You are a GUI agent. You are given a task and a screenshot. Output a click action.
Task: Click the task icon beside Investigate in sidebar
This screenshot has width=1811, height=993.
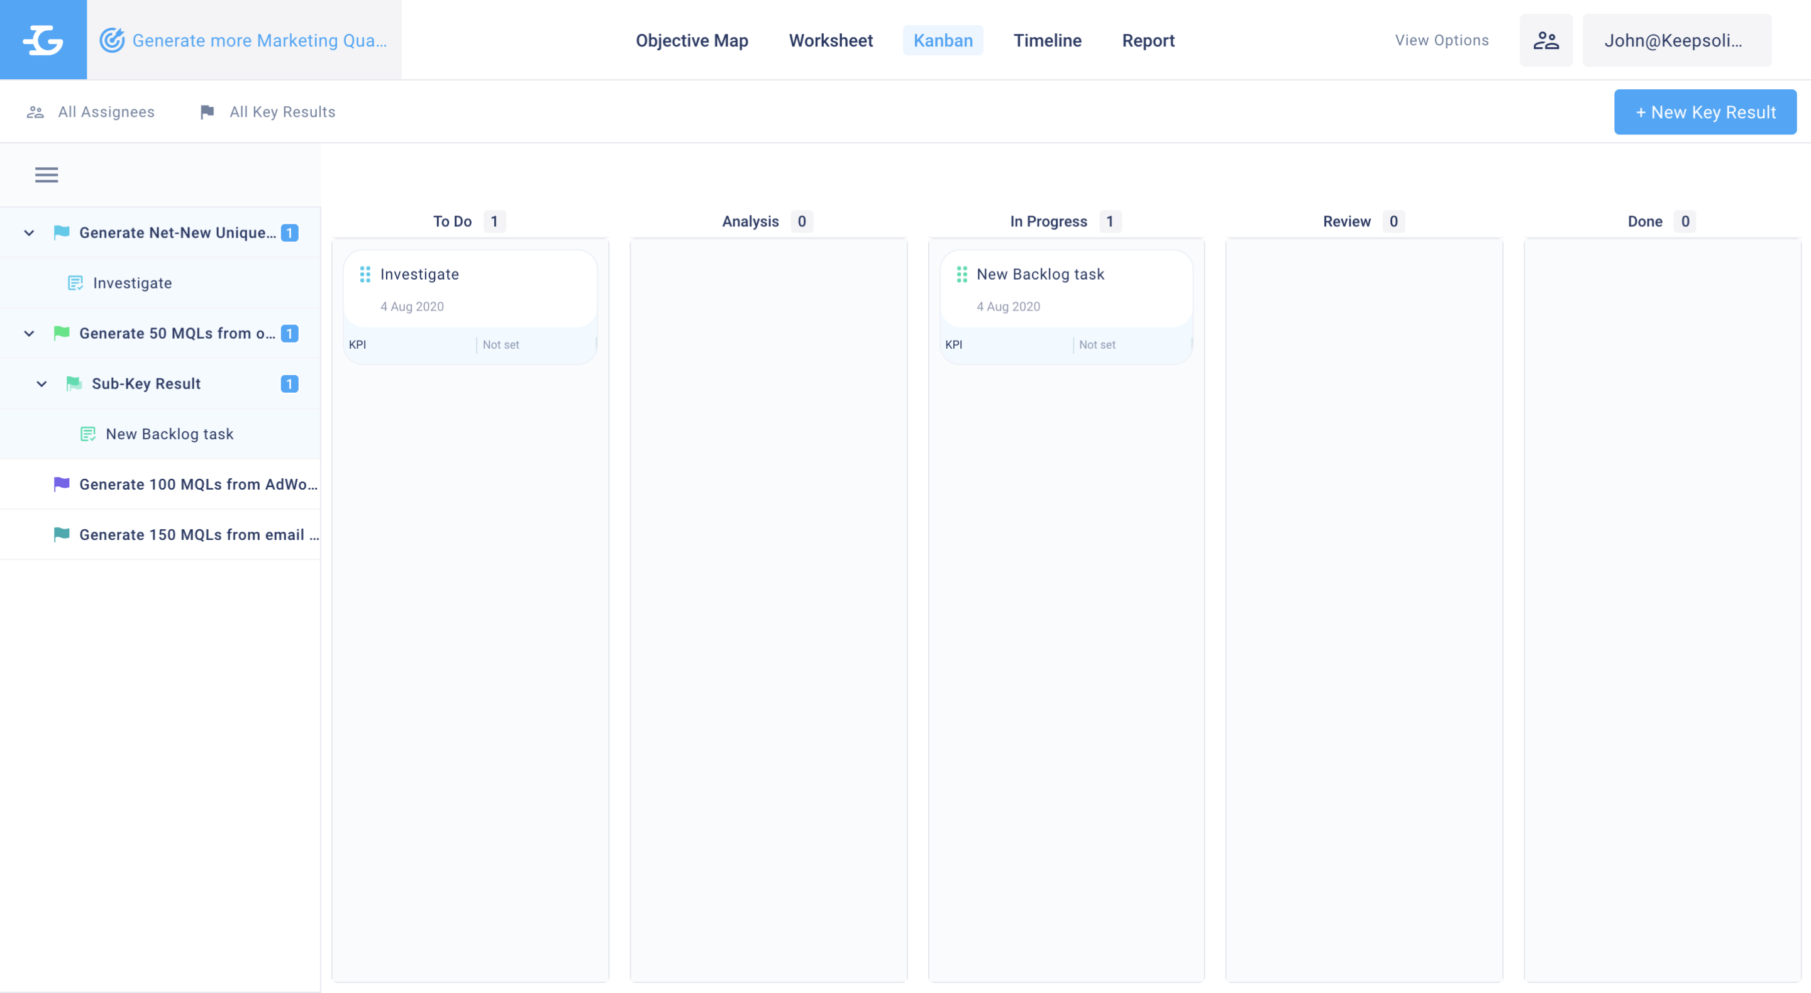75,283
